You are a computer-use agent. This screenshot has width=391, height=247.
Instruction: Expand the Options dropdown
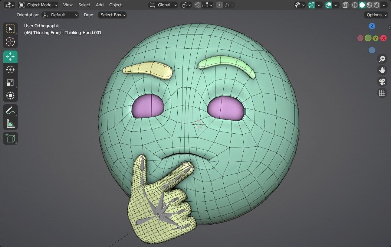pos(376,15)
